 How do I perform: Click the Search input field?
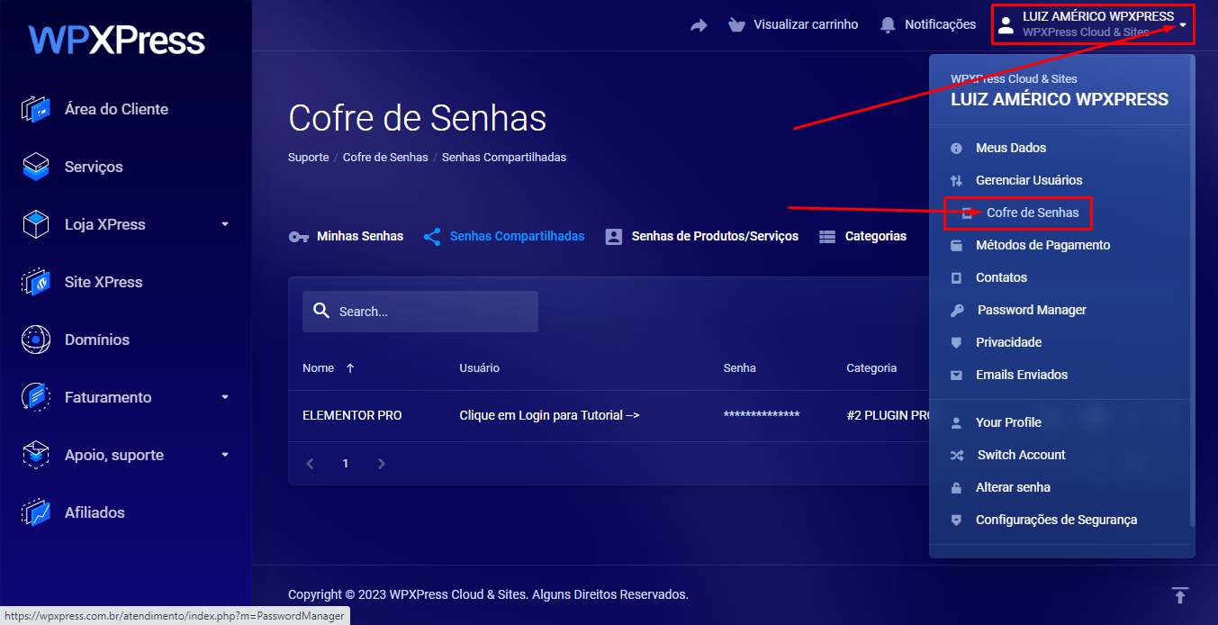[x=420, y=312]
